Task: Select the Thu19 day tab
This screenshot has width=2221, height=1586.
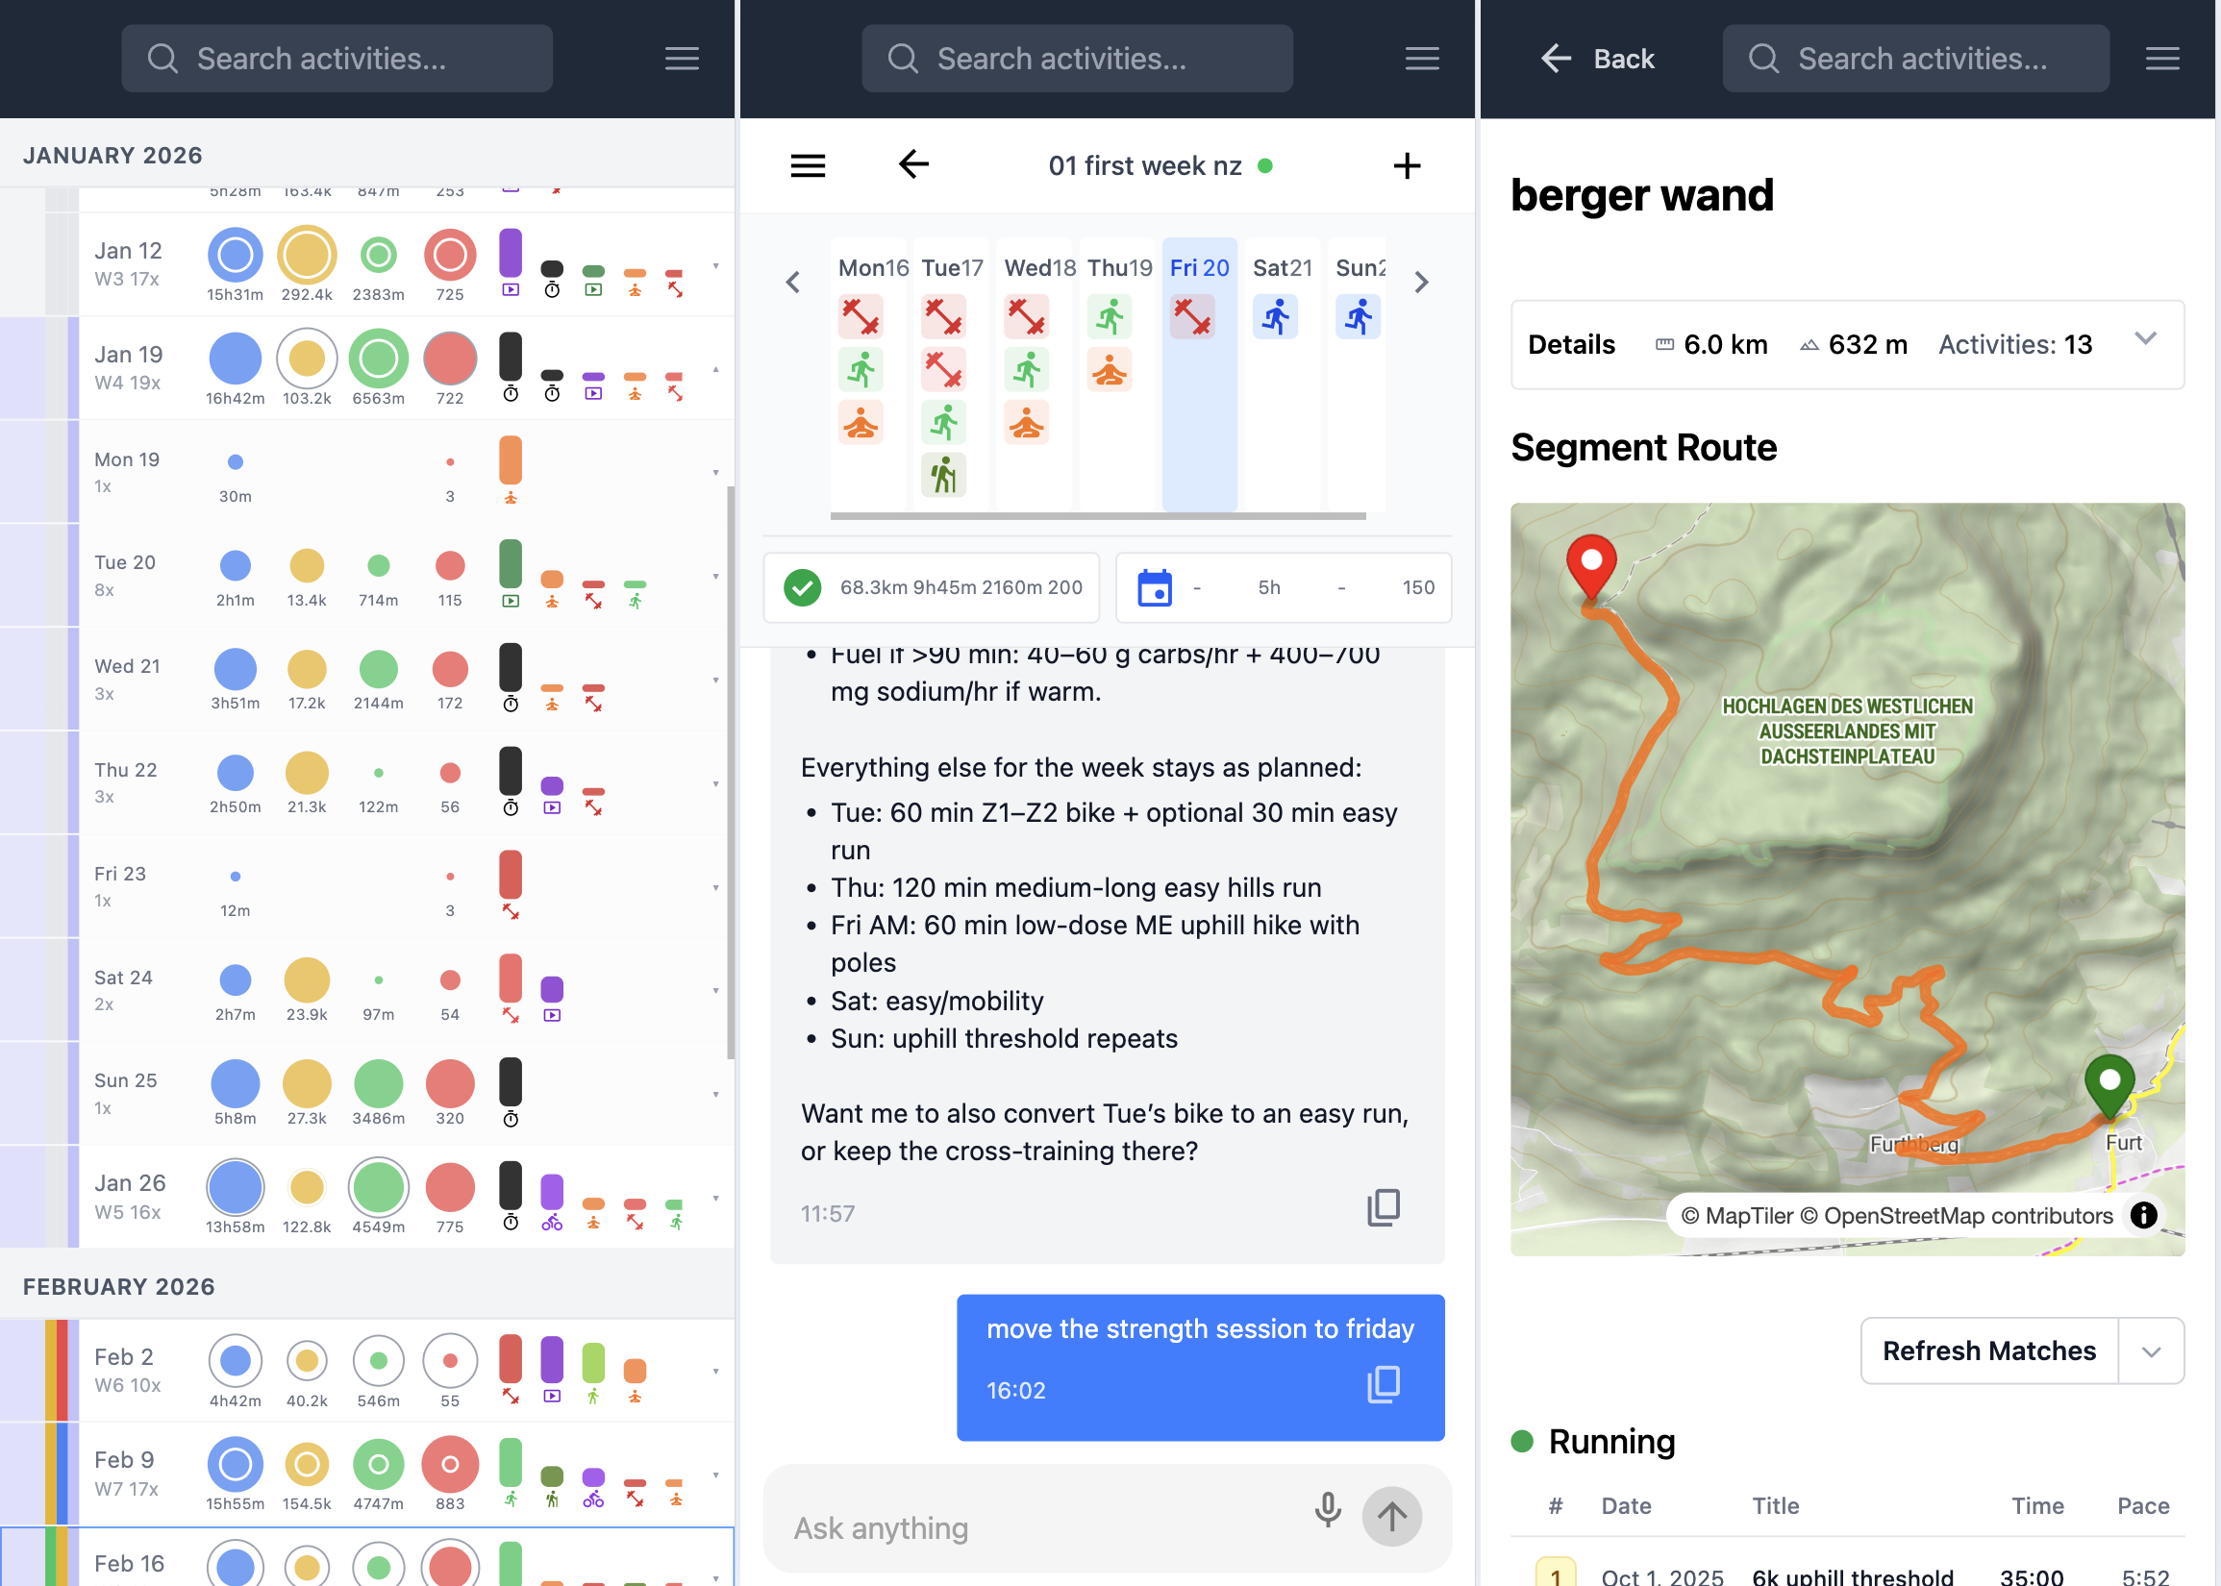Action: pos(1119,268)
